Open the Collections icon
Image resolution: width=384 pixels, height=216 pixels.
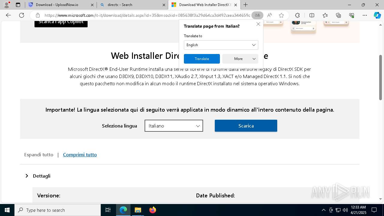(338, 15)
